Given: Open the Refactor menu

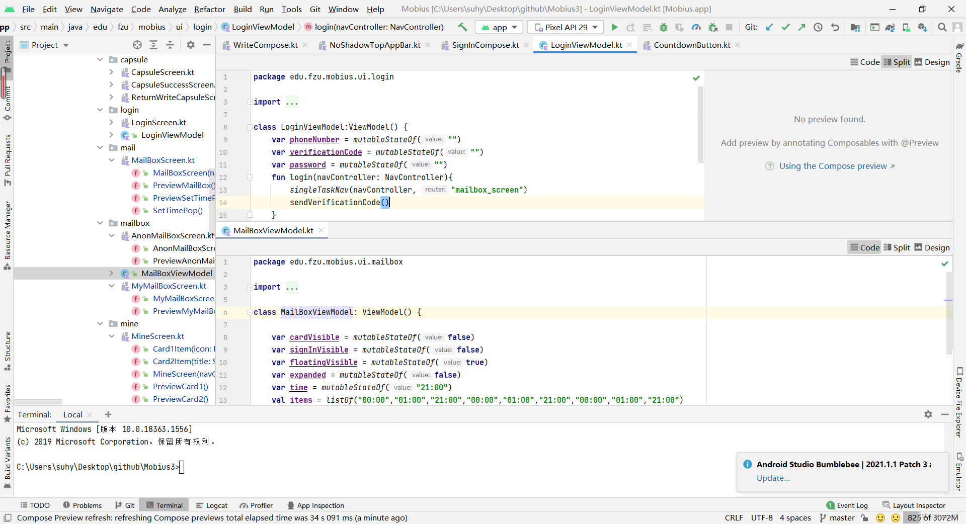Looking at the screenshot, I should (x=209, y=9).
